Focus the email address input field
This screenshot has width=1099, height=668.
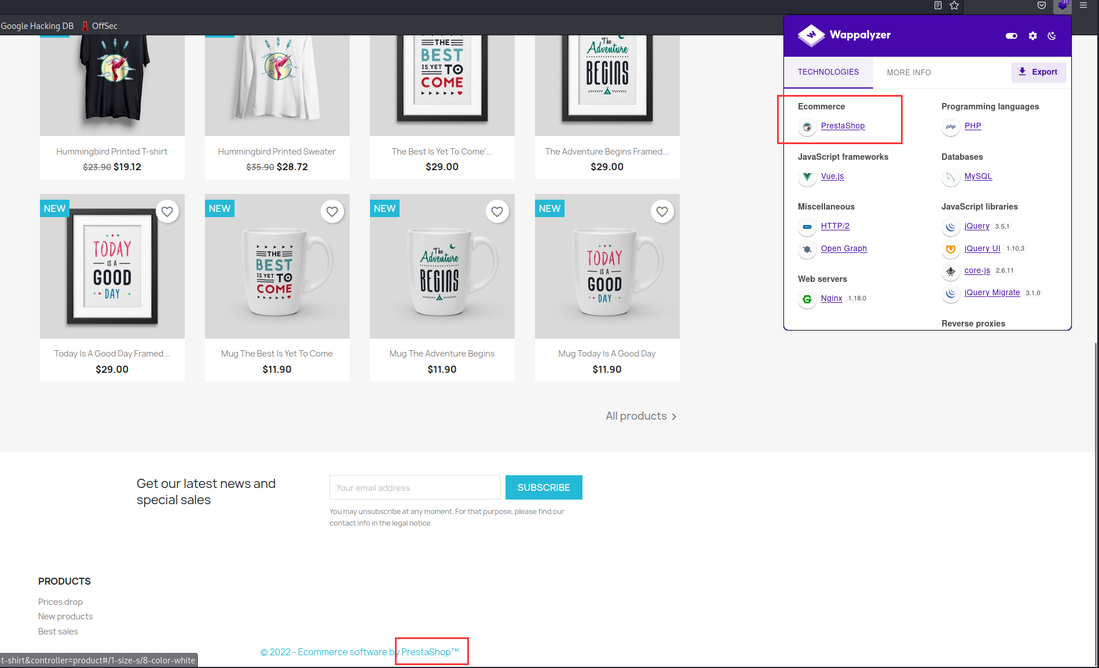click(415, 487)
